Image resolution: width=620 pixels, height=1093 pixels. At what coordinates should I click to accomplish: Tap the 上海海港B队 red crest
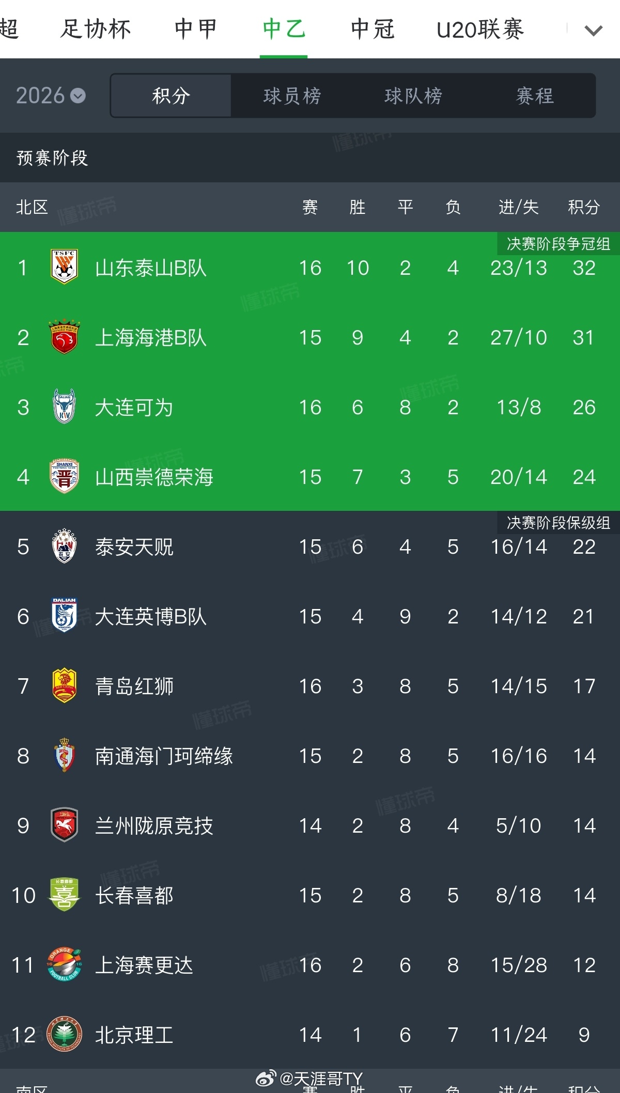64,337
